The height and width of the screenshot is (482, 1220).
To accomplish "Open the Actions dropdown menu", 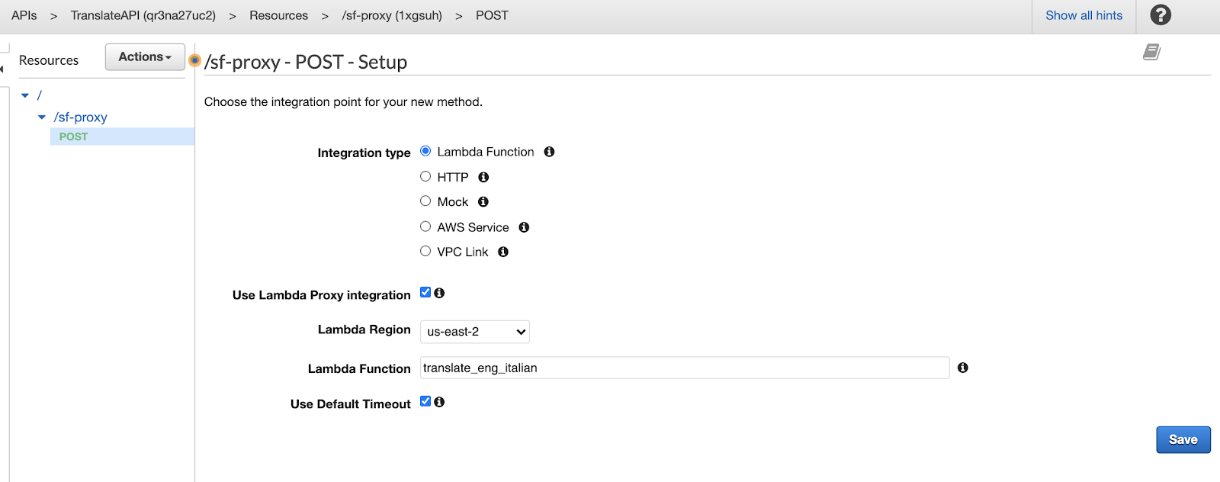I will 145,57.
